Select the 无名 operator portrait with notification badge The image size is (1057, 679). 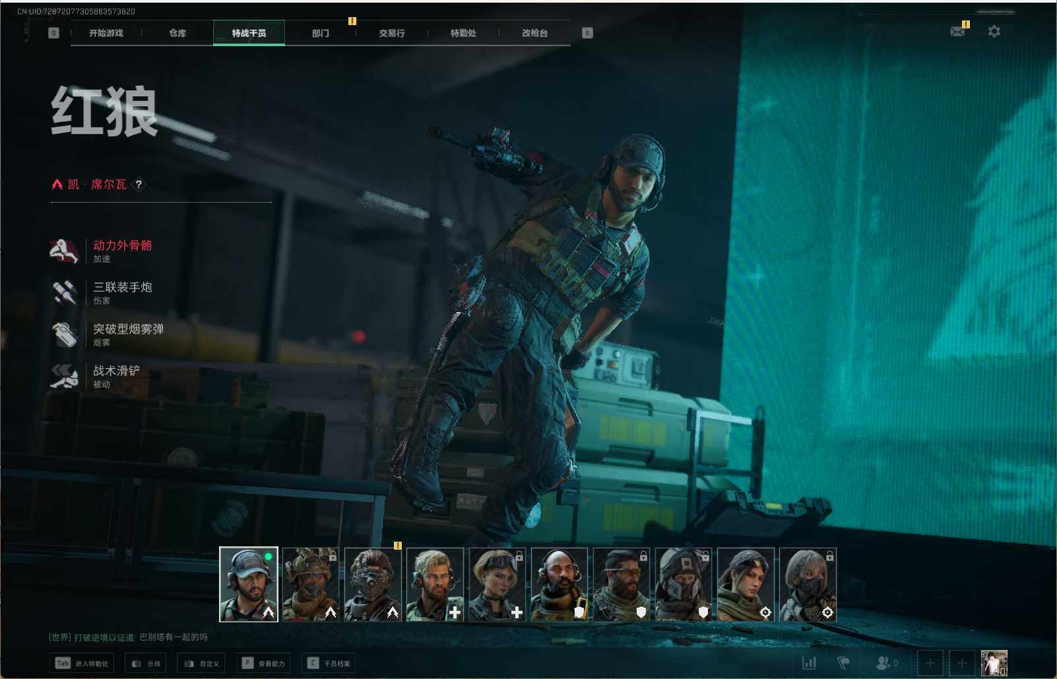[x=373, y=585]
